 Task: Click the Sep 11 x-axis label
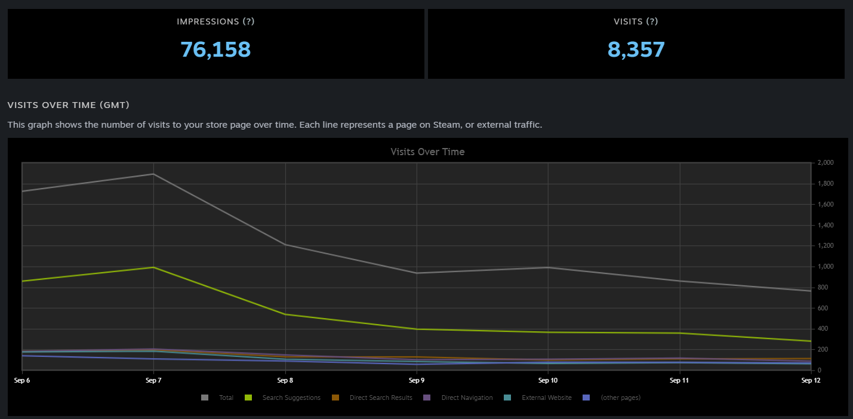coord(679,380)
